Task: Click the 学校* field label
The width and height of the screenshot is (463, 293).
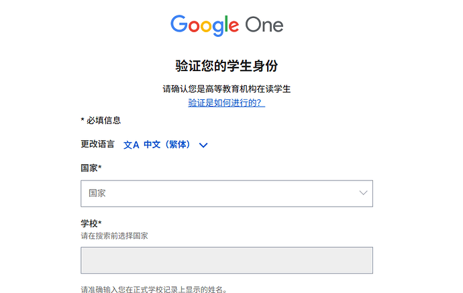Action: coord(91,223)
